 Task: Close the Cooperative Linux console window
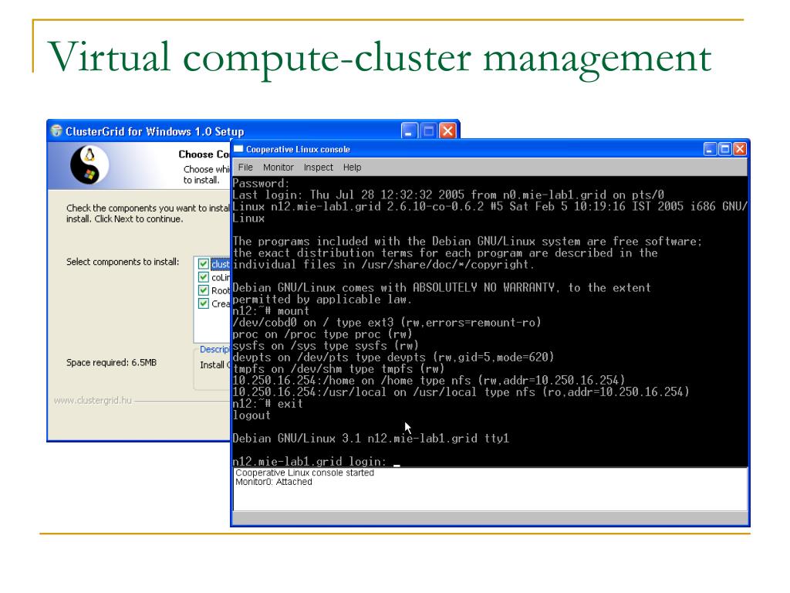coord(740,149)
